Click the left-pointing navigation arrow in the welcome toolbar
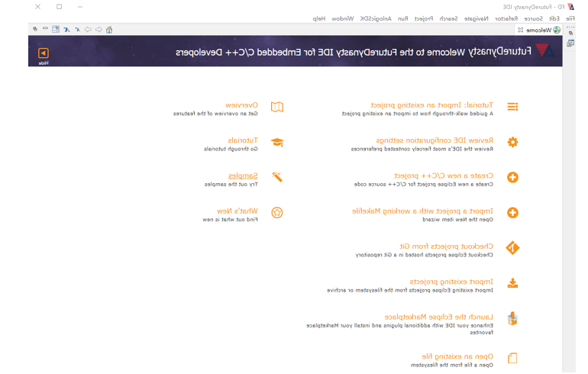The height and width of the screenshot is (374, 588). (x=88, y=29)
